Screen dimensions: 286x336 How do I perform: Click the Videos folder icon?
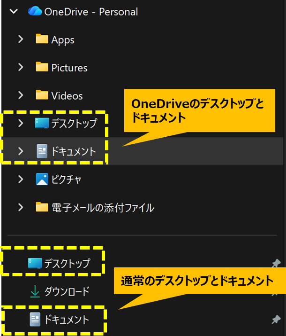(42, 95)
